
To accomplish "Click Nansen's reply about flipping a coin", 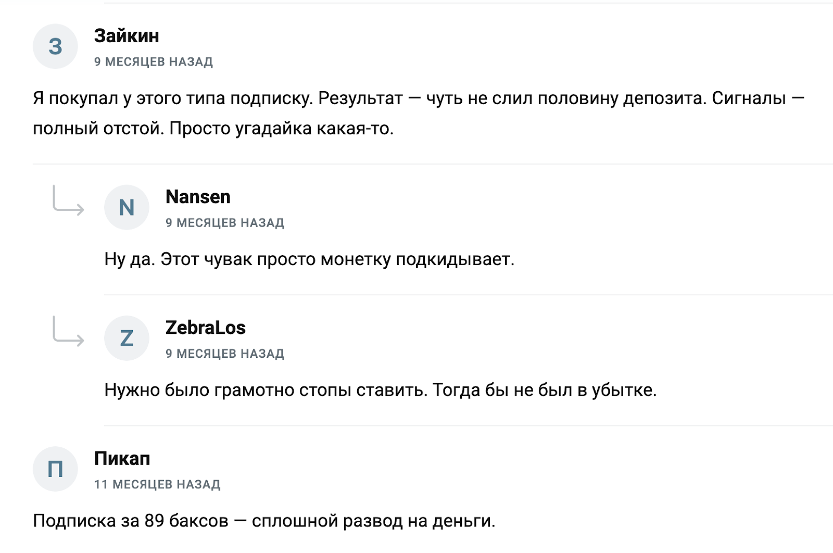I will coord(309,259).
